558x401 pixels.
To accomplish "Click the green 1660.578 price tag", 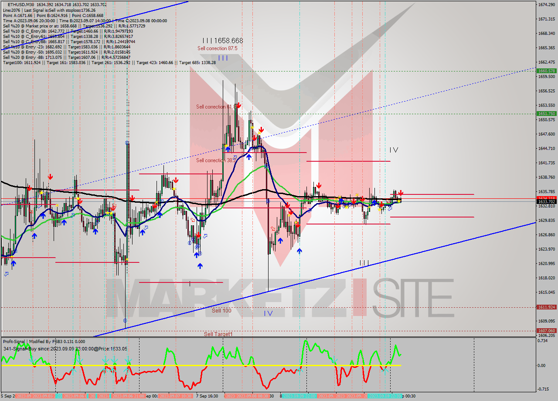I will (x=547, y=71).
